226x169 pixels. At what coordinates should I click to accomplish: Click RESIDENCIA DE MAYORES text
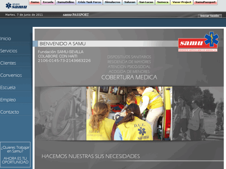(129, 62)
